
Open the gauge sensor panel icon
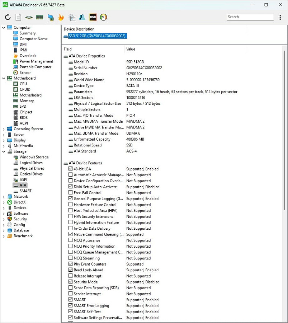point(104,17)
